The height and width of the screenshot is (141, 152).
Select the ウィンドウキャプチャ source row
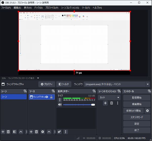tap(42, 97)
